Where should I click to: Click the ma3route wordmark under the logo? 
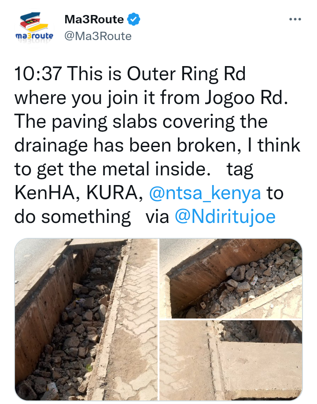(34, 36)
